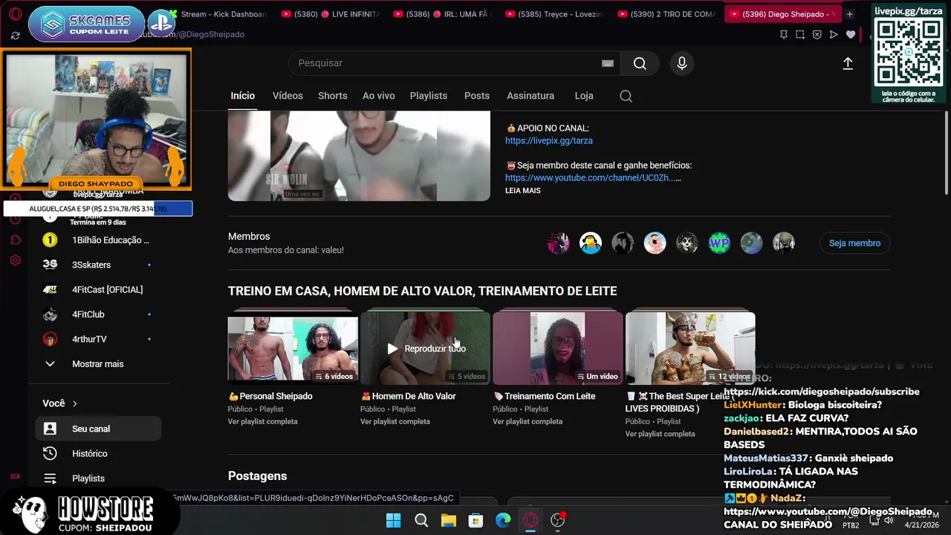This screenshot has width=951, height=535.
Task: Expand the Você section chevron
Action: pos(75,403)
